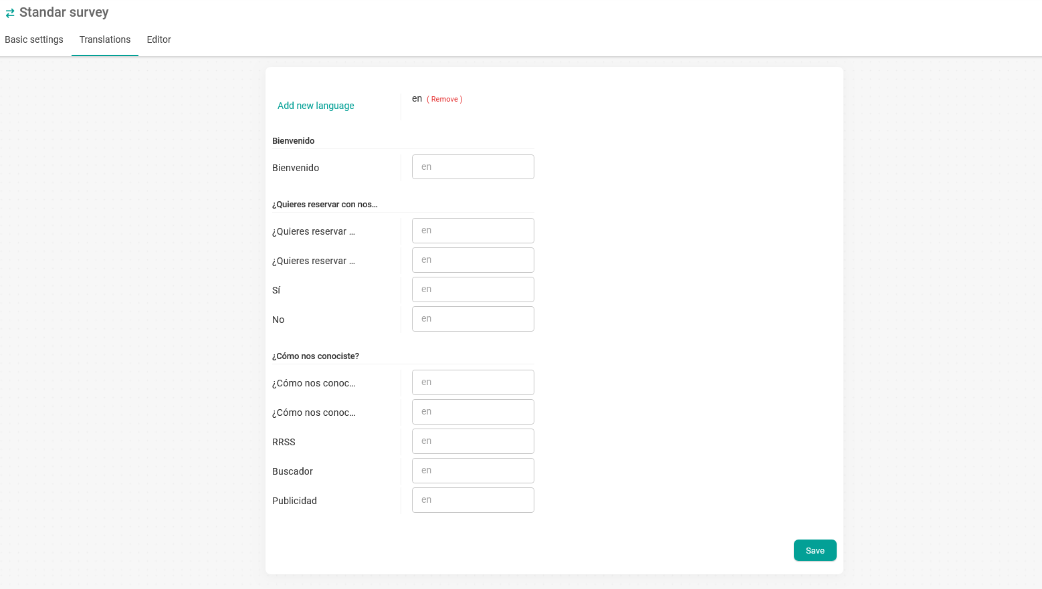Focus the translation field for No
This screenshot has height=589, width=1042.
(x=473, y=319)
